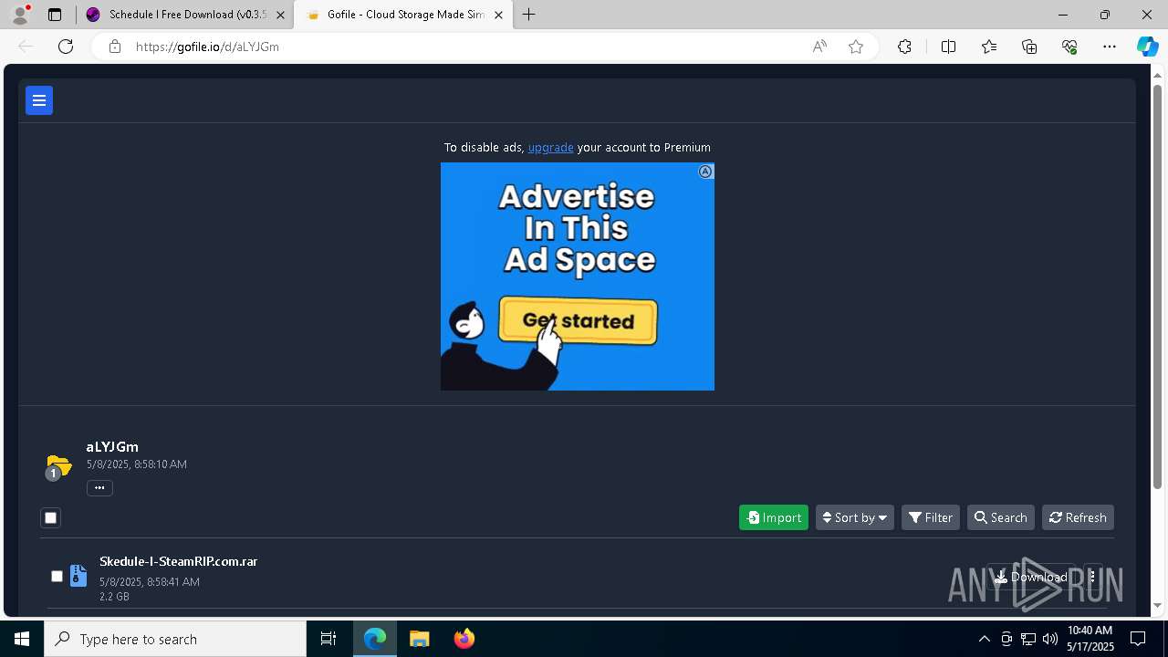This screenshot has width=1168, height=657.
Task: Open folder options ellipsis under aLYJGm
Action: click(x=99, y=488)
